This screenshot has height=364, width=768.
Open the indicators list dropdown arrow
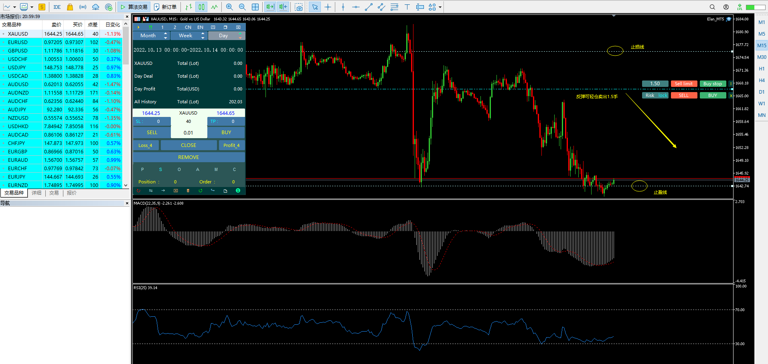coord(32,7)
